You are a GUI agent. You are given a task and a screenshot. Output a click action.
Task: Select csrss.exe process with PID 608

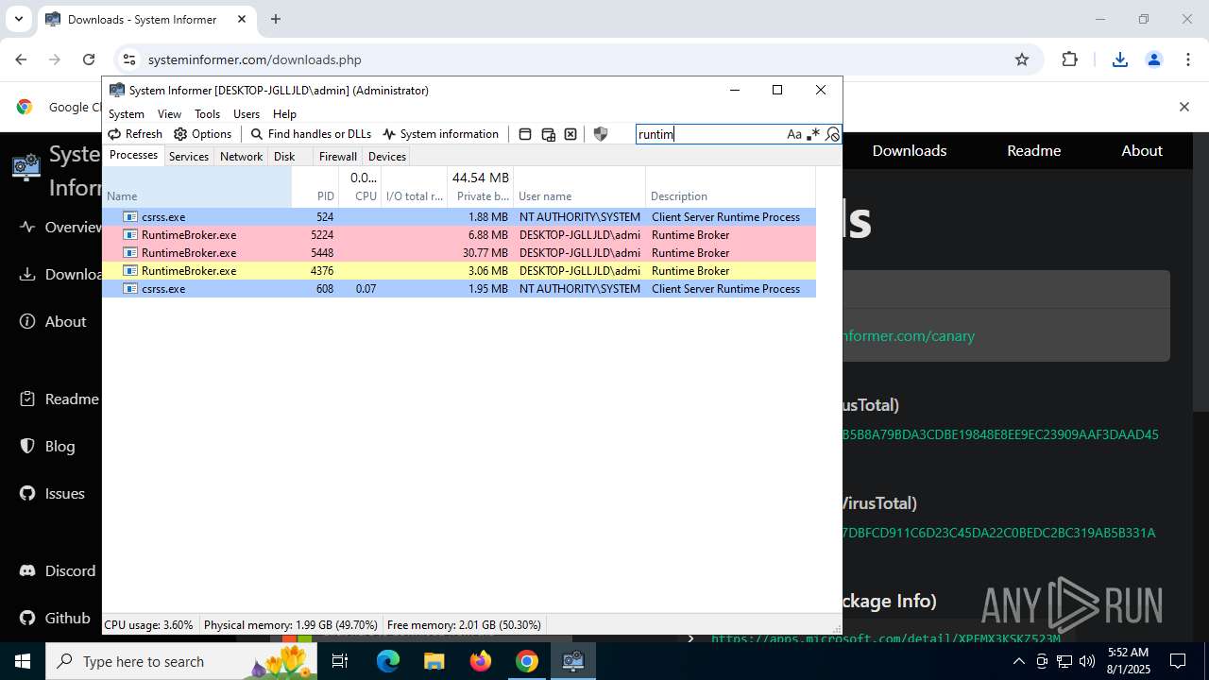(459, 289)
